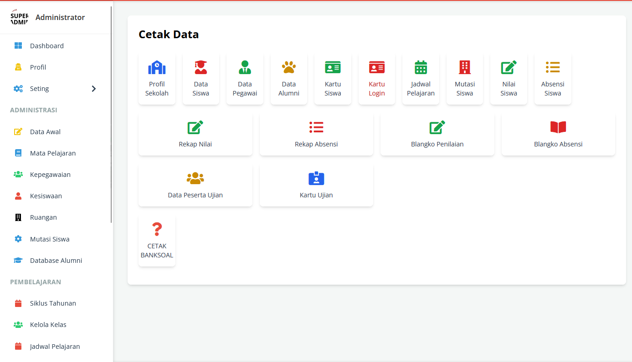Click the Mata Pelajaran book icon

click(18, 153)
